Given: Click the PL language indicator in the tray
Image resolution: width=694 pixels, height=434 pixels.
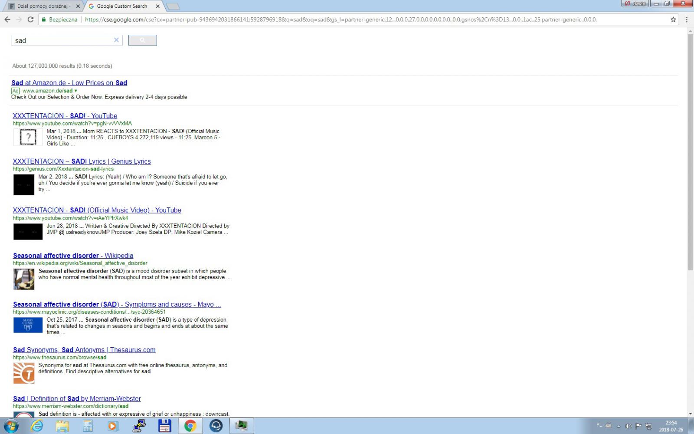Looking at the screenshot, I should coord(599,425).
